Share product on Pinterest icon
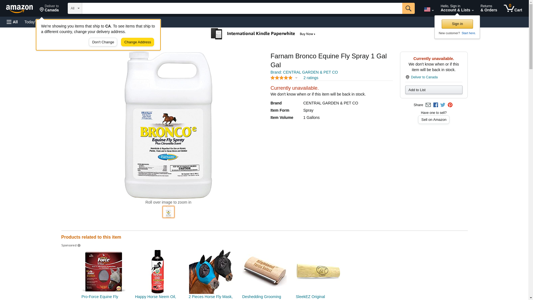Viewport: 533px width, 300px height. (x=450, y=105)
